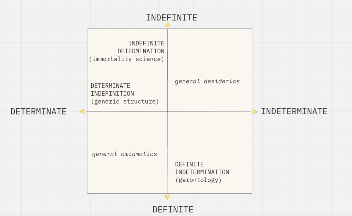The height and width of the screenshot is (216, 352).
Task: Select the INDEFINITE DETERMINATION heading text
Action: coord(141,47)
